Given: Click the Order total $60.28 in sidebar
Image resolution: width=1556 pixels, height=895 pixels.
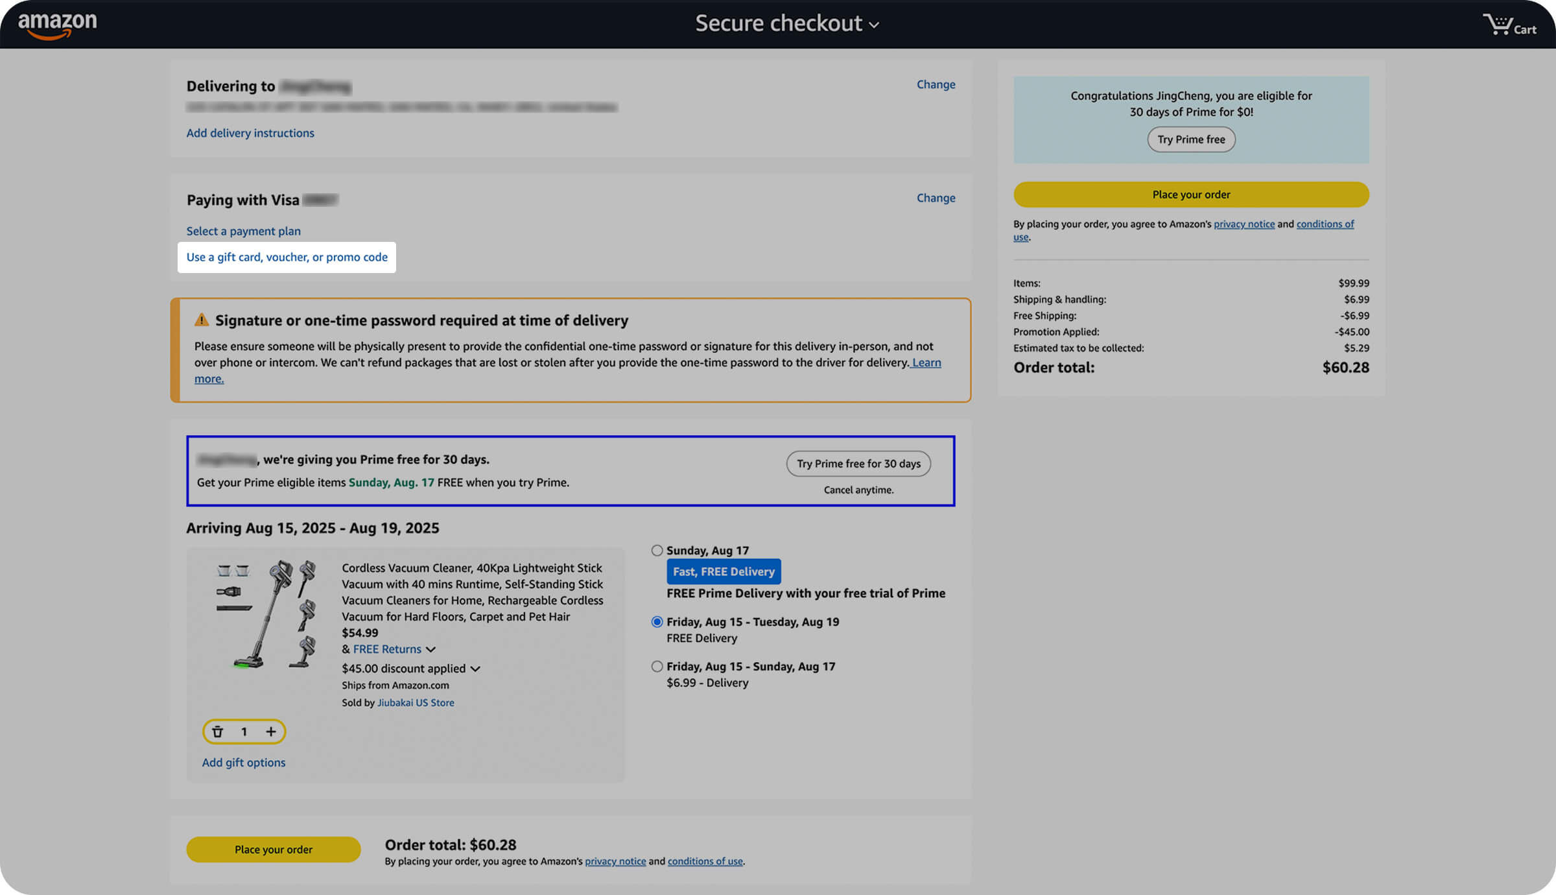Looking at the screenshot, I should [1346, 368].
